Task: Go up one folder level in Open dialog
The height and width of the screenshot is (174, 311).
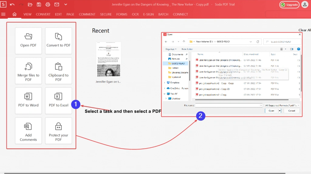Action: point(184,41)
